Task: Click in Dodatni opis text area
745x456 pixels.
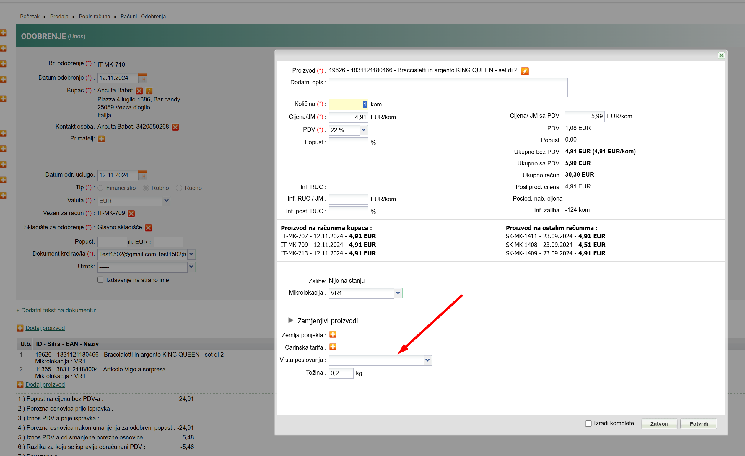Action: [x=448, y=88]
